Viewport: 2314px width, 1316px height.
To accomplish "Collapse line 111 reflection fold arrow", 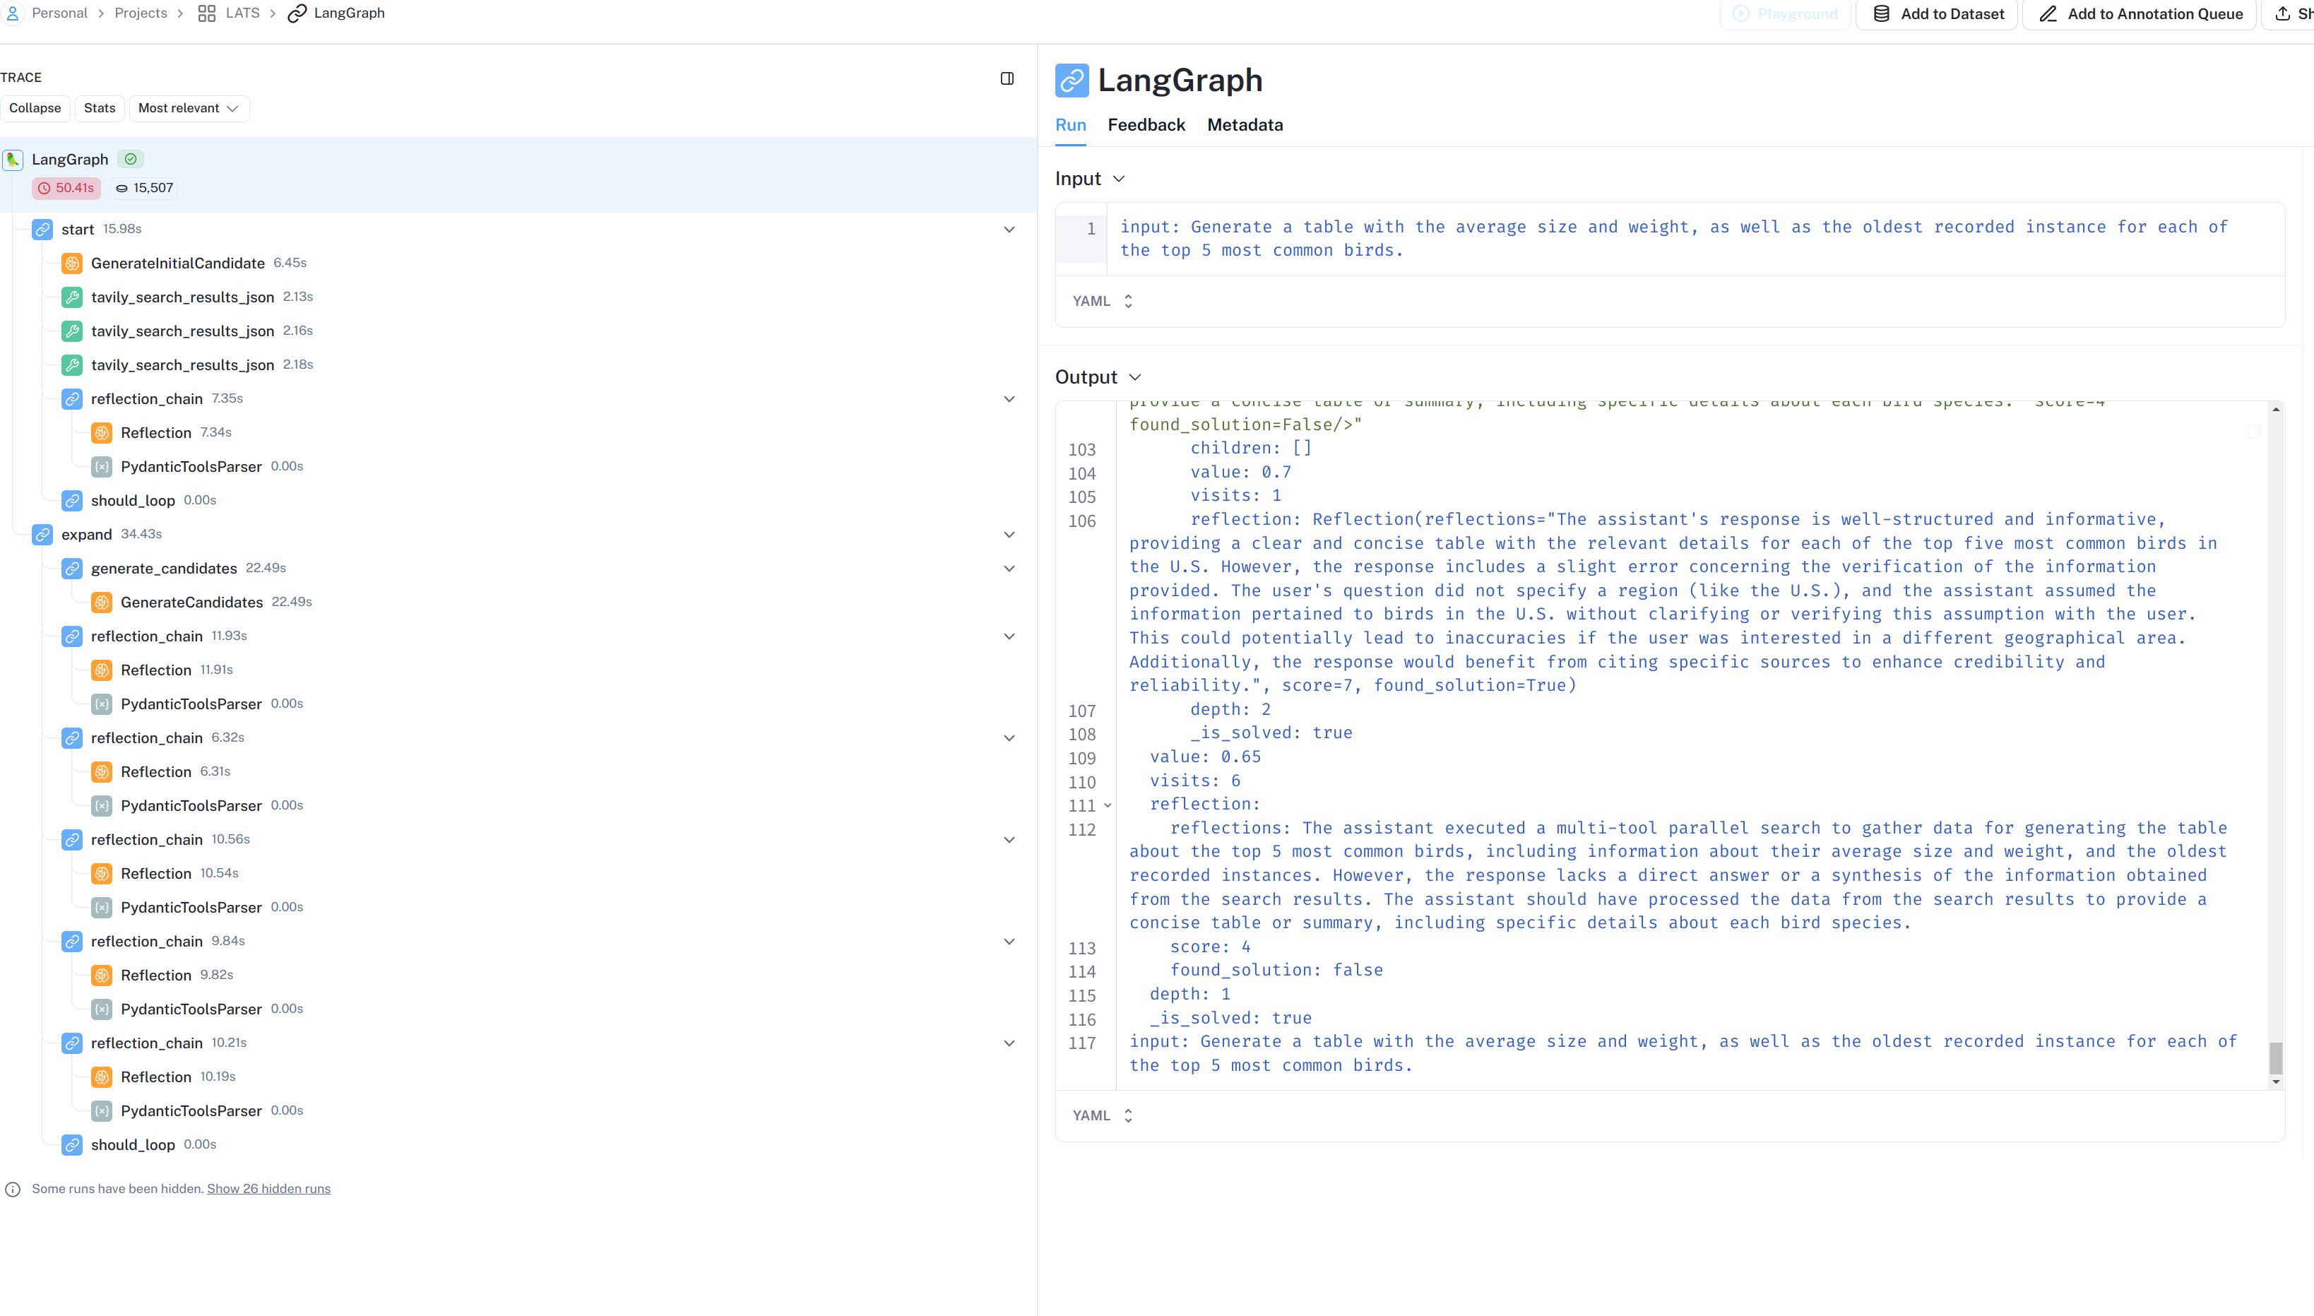I will click(1108, 805).
